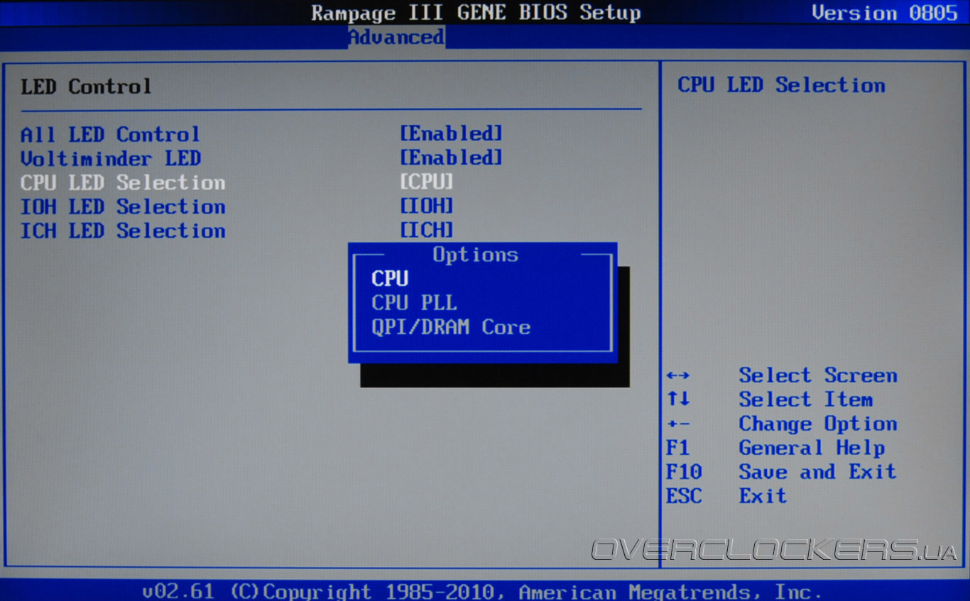970x601 pixels.
Task: Click the left-right arrows key symbol
Action: (678, 375)
